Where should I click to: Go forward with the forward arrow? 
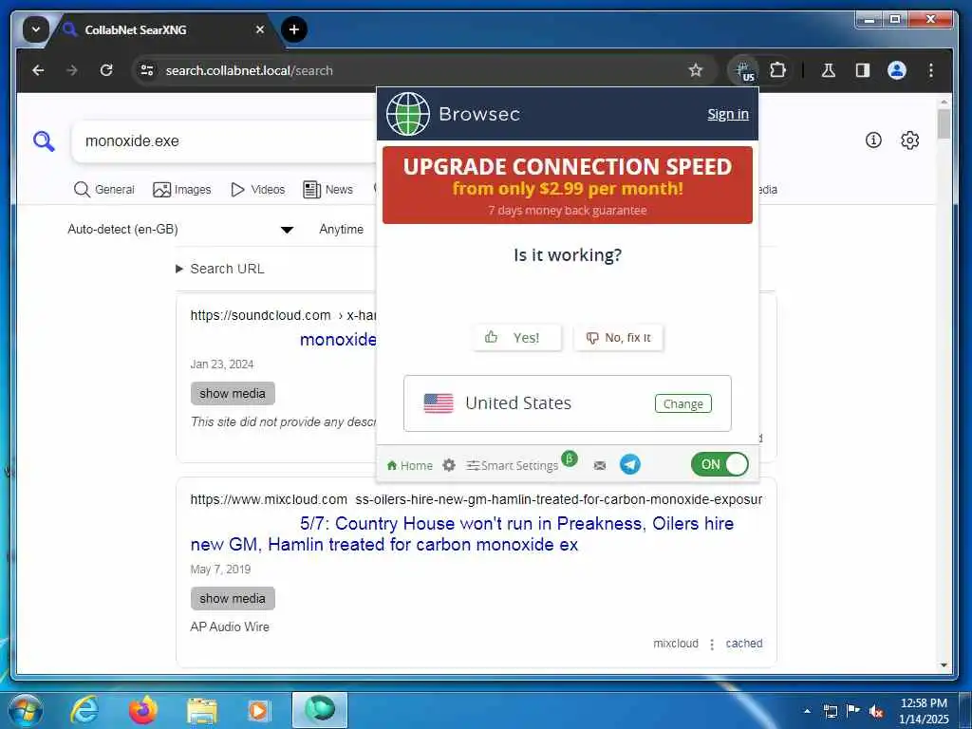point(72,70)
